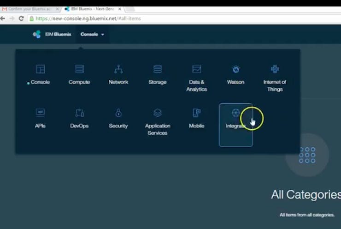Click the DevOps label in menu
The width and height of the screenshot is (341, 229).
click(79, 126)
